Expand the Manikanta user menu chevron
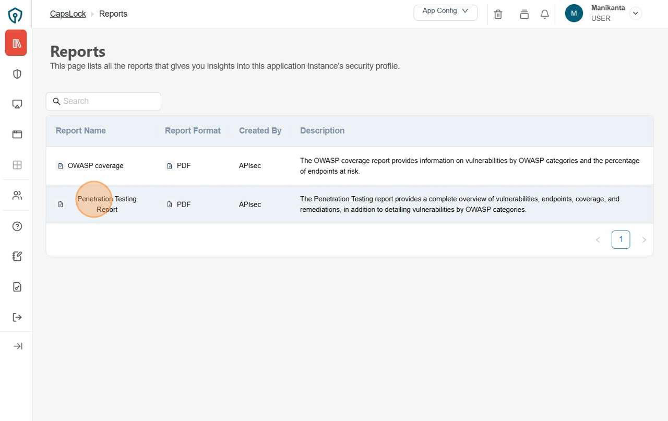This screenshot has height=421, width=668. [x=635, y=14]
